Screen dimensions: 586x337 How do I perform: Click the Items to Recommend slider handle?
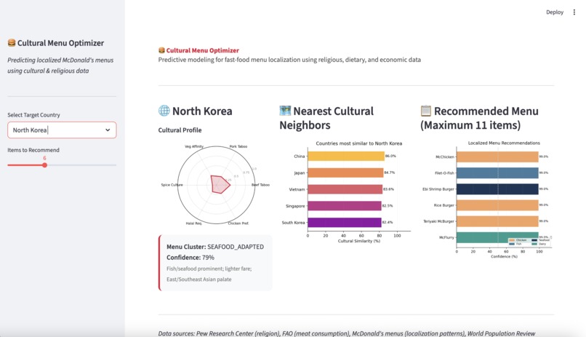point(44,165)
